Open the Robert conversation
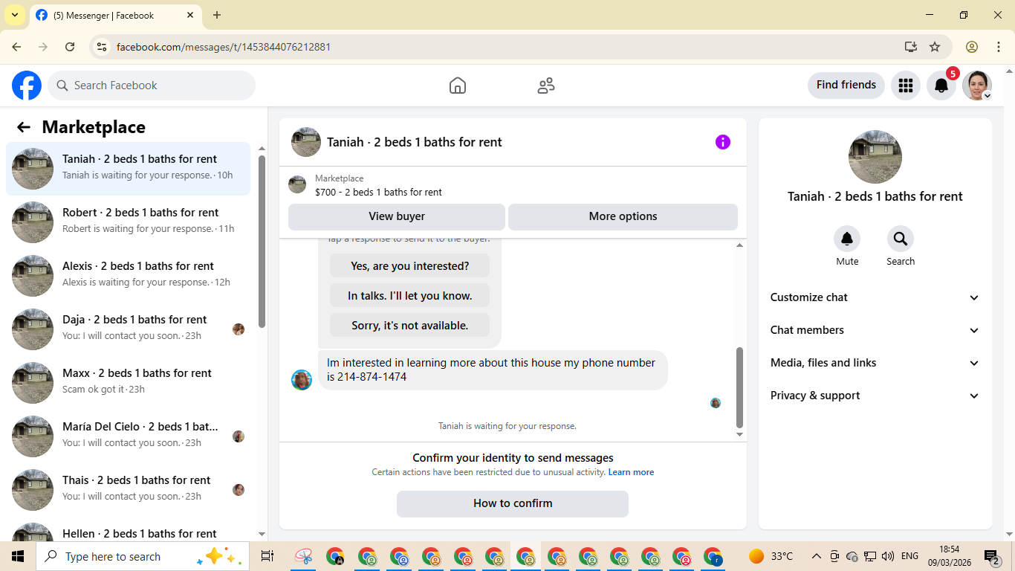 tap(128, 222)
